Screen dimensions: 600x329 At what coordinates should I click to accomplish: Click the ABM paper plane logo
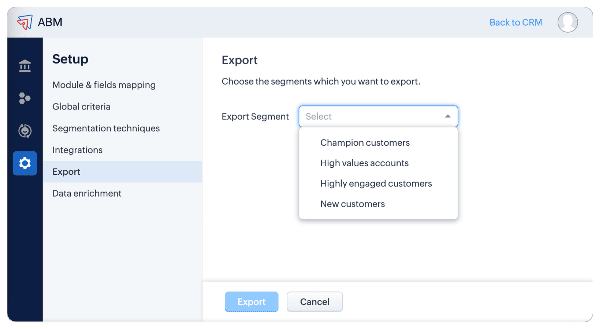point(25,22)
